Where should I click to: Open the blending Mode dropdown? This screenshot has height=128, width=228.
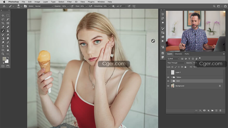click(x=44, y=6)
